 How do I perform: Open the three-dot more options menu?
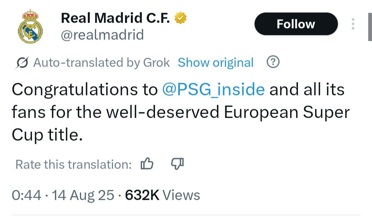352,24
